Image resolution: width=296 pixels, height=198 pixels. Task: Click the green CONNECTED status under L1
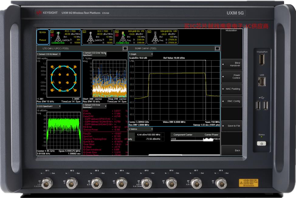[x=58, y=43]
